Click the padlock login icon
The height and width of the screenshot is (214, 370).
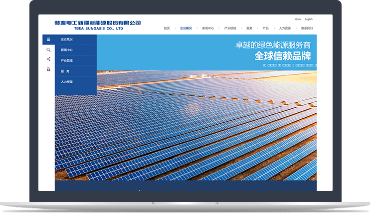point(48,69)
